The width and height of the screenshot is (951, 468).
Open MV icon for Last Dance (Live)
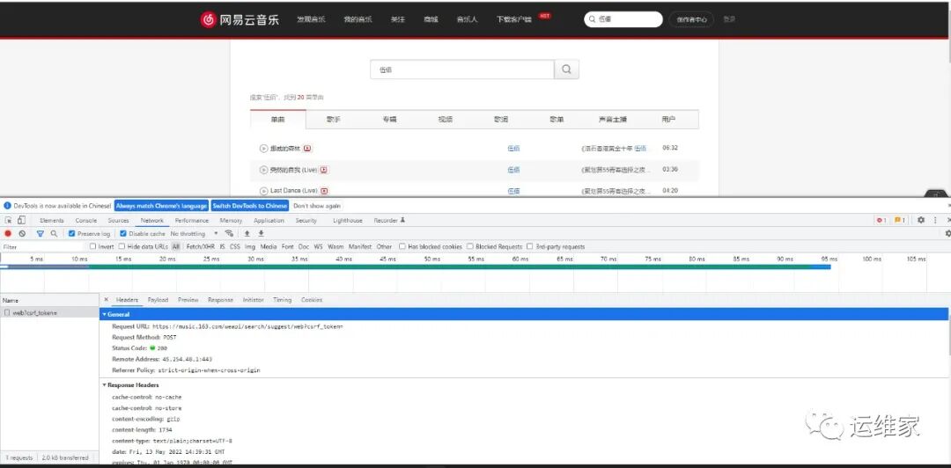(x=324, y=191)
